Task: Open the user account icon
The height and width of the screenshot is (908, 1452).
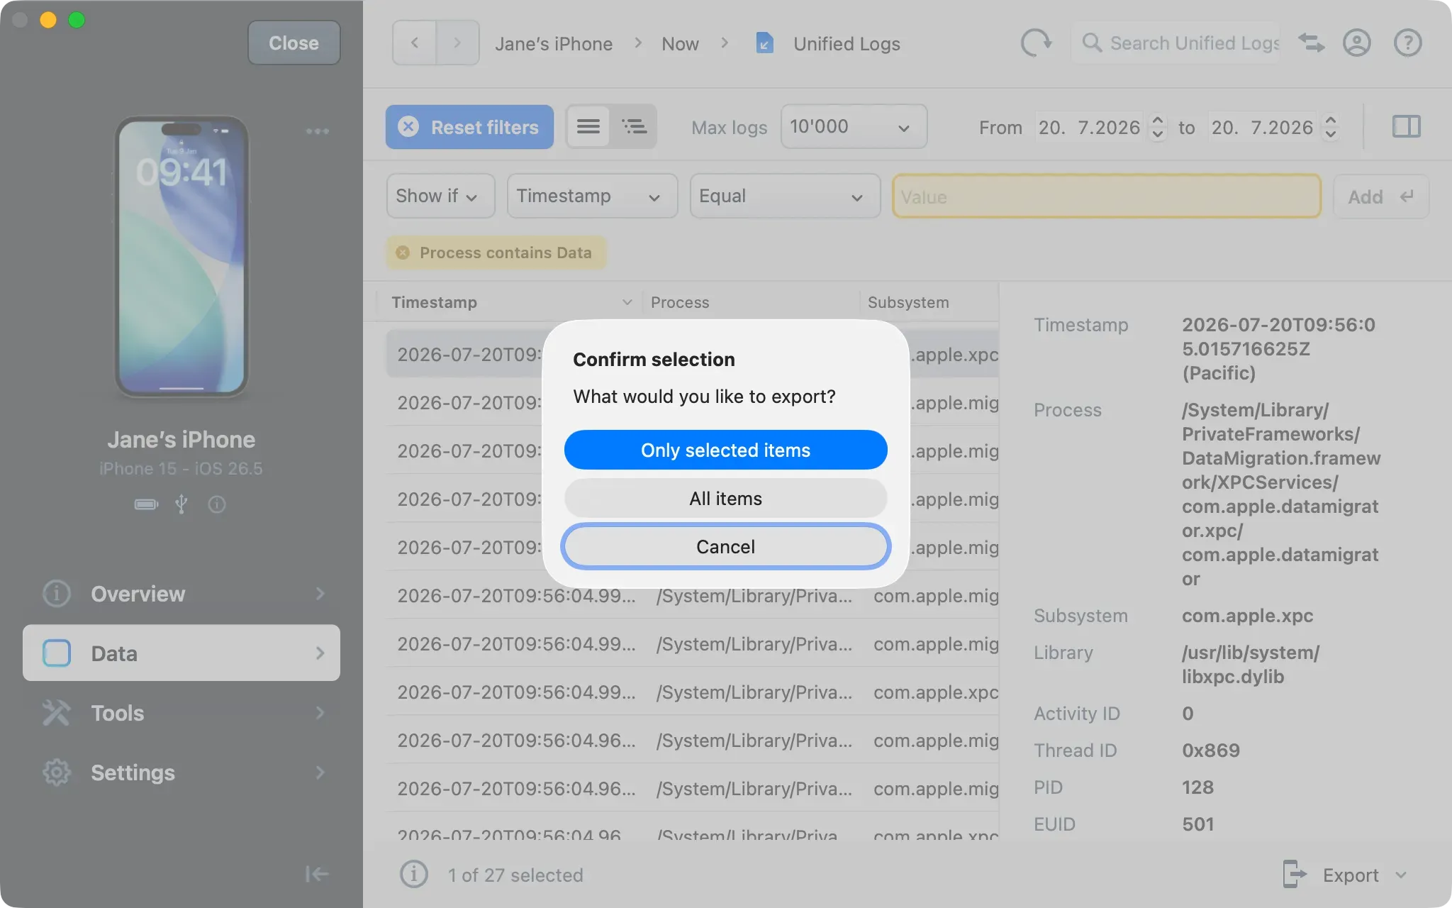Action: [1356, 43]
